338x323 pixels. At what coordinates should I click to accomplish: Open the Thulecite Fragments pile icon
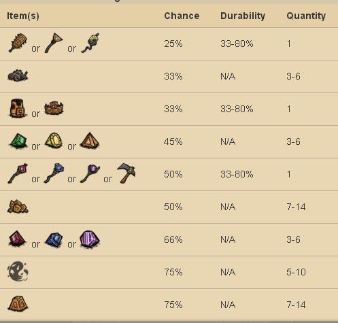18,207
